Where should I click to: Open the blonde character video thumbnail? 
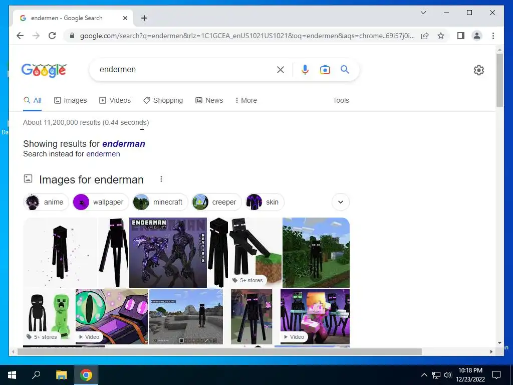click(315, 316)
